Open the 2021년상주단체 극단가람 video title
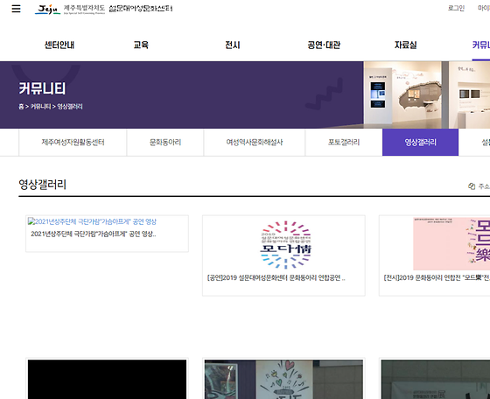 pos(93,234)
